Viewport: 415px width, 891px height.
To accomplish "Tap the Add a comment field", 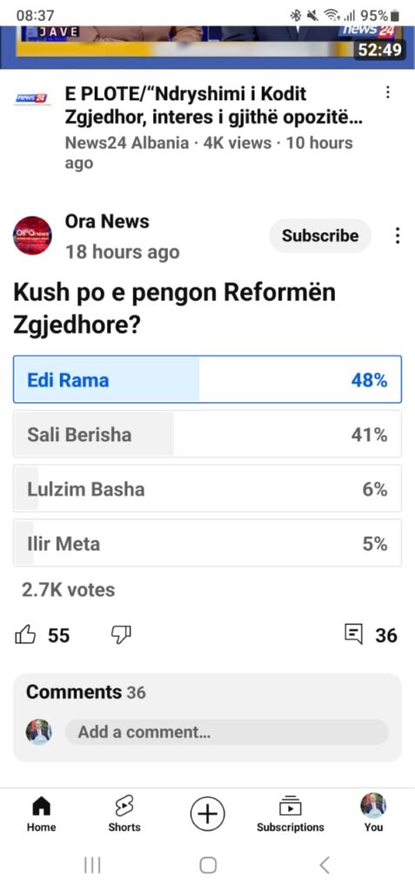I will pos(227,732).
